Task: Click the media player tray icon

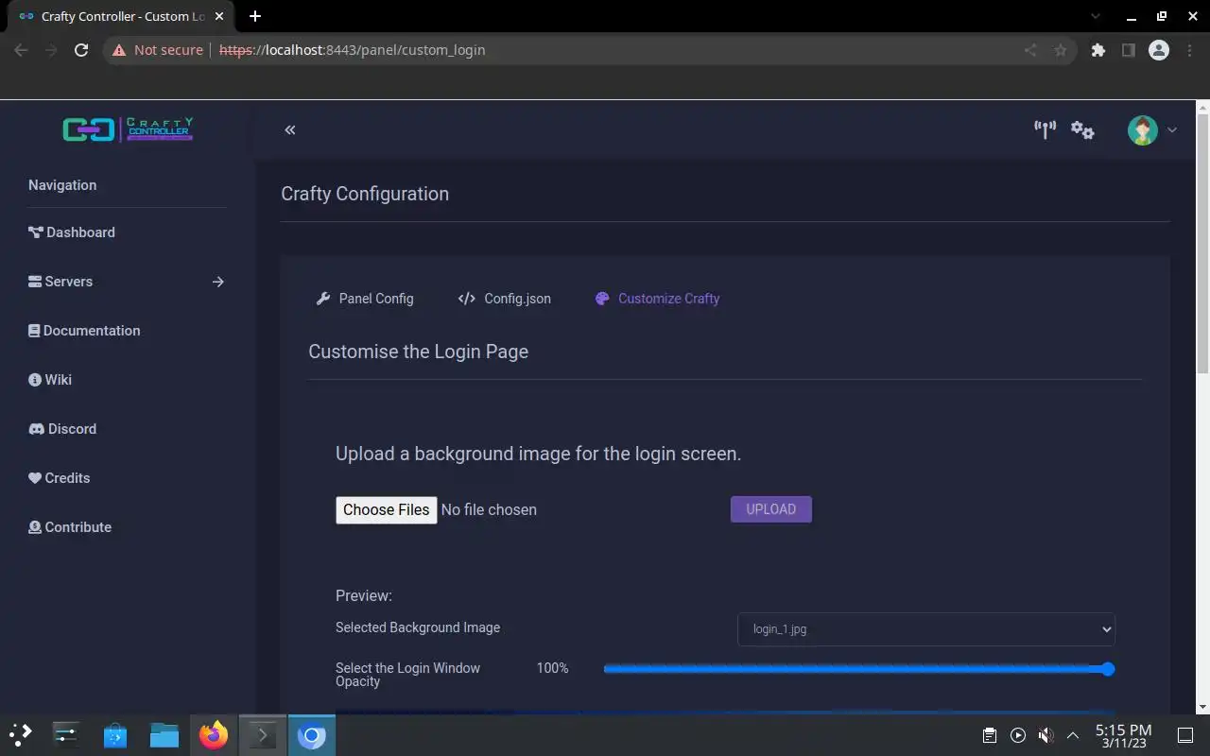Action: point(1018,735)
